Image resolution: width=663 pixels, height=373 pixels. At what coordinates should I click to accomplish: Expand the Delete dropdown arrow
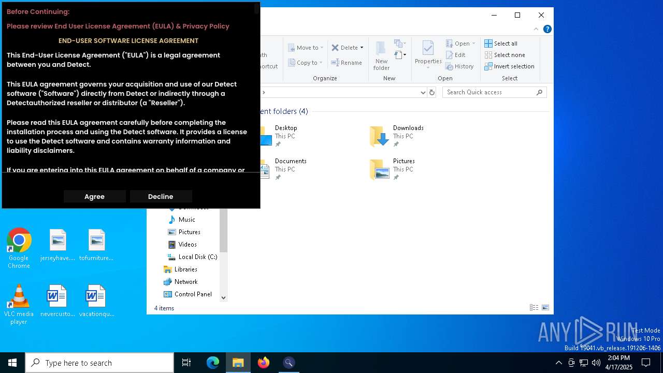pos(362,48)
